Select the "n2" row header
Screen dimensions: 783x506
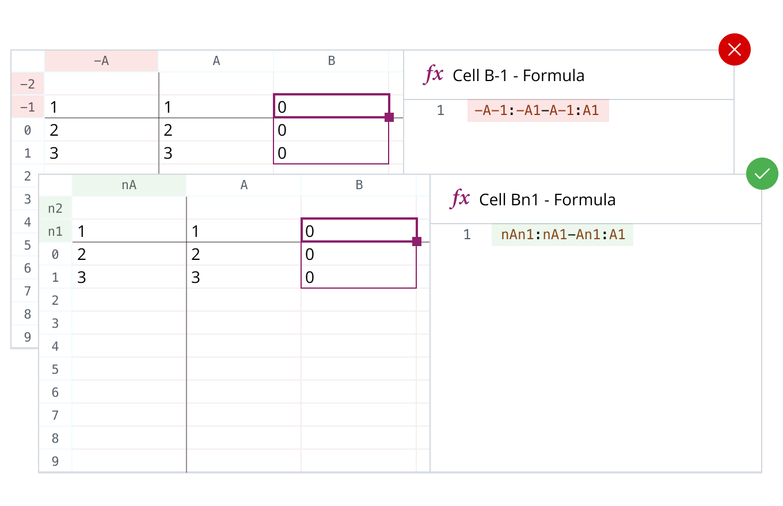click(55, 208)
